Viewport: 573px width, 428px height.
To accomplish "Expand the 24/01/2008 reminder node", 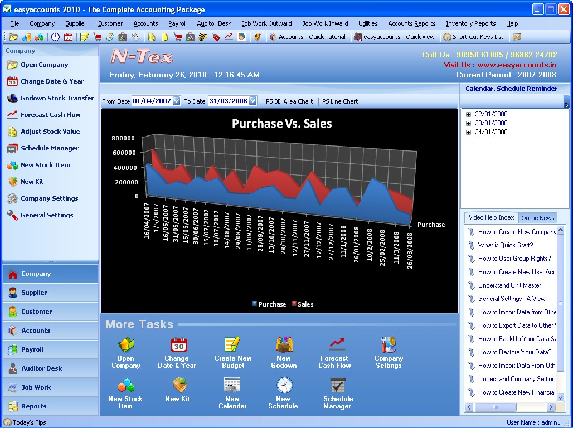I will [468, 132].
